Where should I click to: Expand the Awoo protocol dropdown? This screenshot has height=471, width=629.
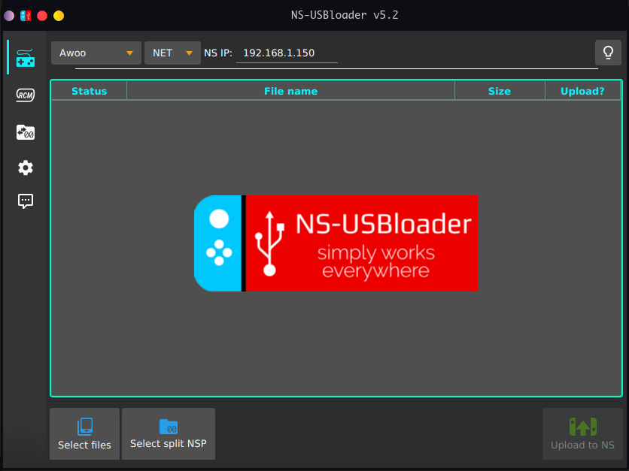[96, 53]
